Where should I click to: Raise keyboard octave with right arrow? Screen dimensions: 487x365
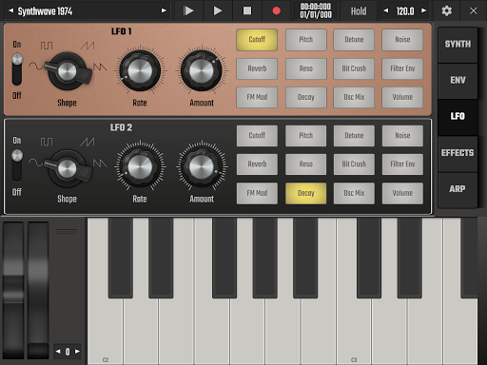77,351
